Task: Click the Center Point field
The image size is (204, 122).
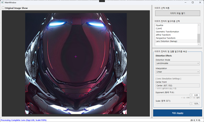Action: (178, 86)
